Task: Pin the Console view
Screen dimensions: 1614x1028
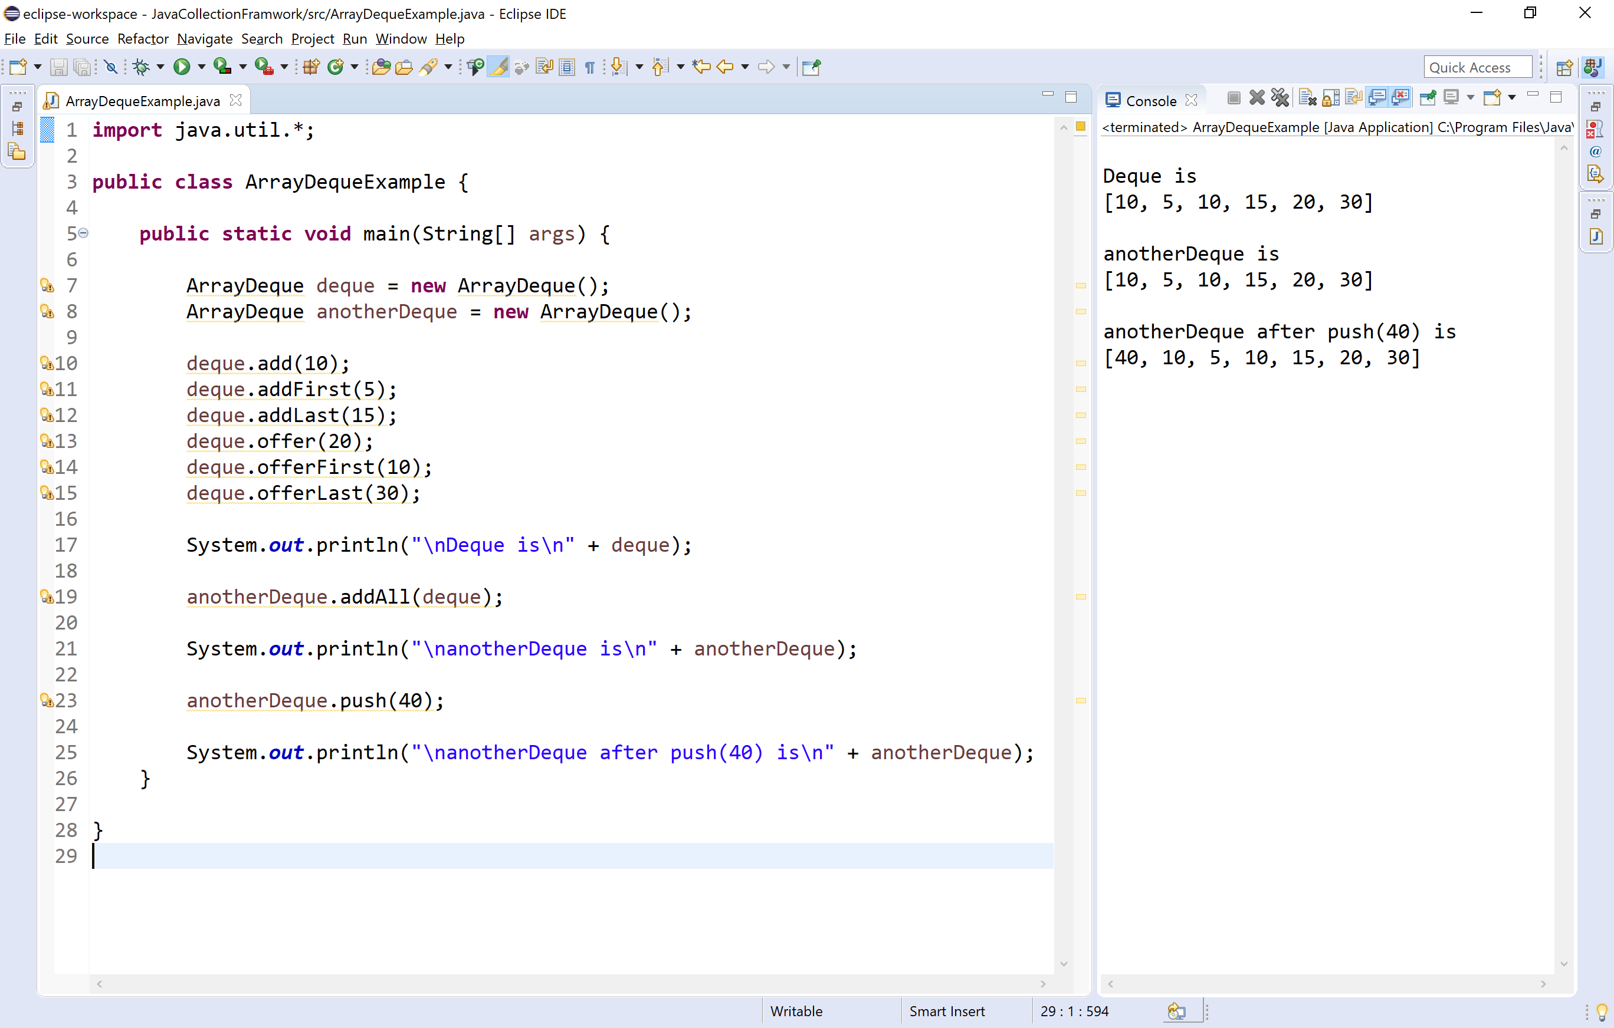Action: coord(1428,98)
